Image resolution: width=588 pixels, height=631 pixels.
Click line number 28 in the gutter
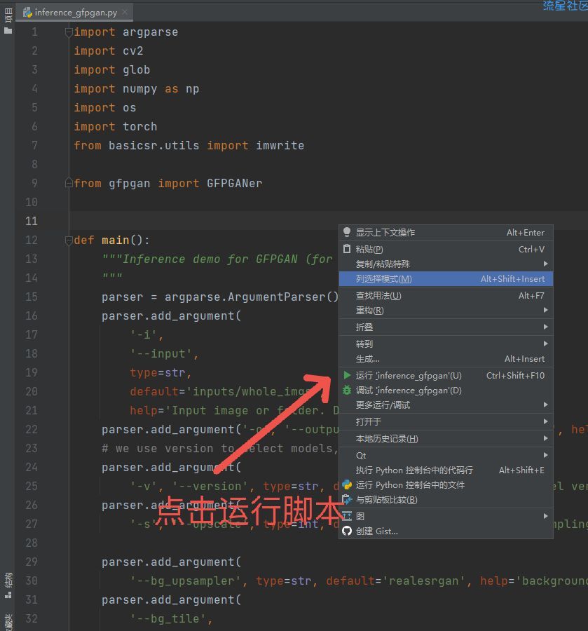[31, 543]
